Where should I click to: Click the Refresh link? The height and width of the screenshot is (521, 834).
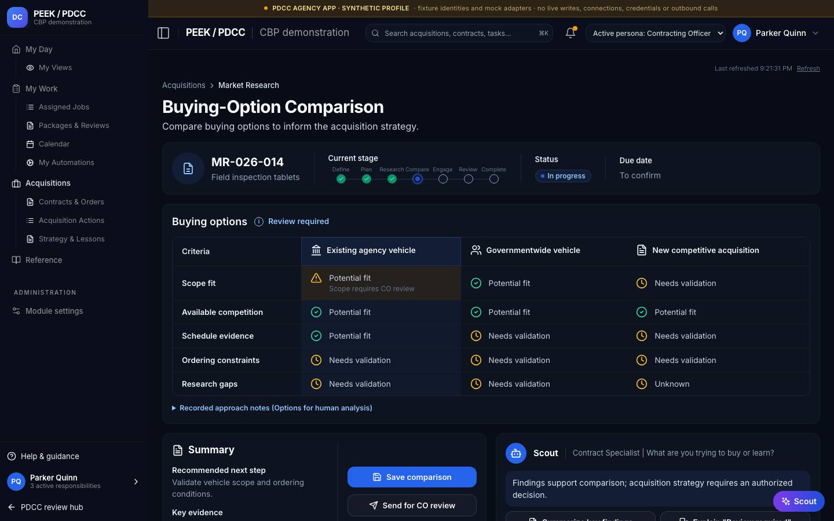pyautogui.click(x=809, y=68)
